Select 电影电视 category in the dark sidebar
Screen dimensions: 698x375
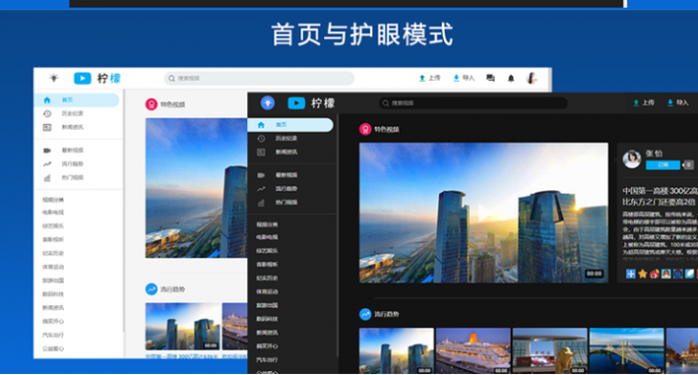267,237
